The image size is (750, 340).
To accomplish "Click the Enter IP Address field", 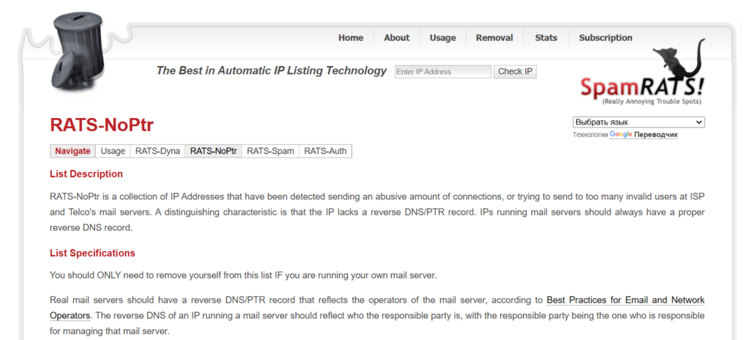I will coord(442,72).
